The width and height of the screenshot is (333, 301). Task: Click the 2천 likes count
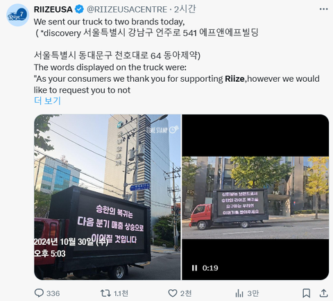[186, 293]
